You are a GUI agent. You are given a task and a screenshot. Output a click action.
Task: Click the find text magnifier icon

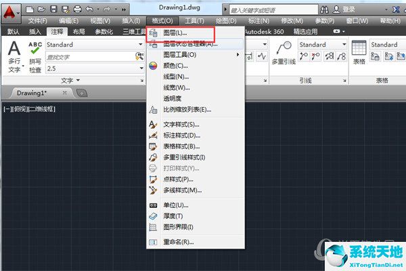click(139, 56)
